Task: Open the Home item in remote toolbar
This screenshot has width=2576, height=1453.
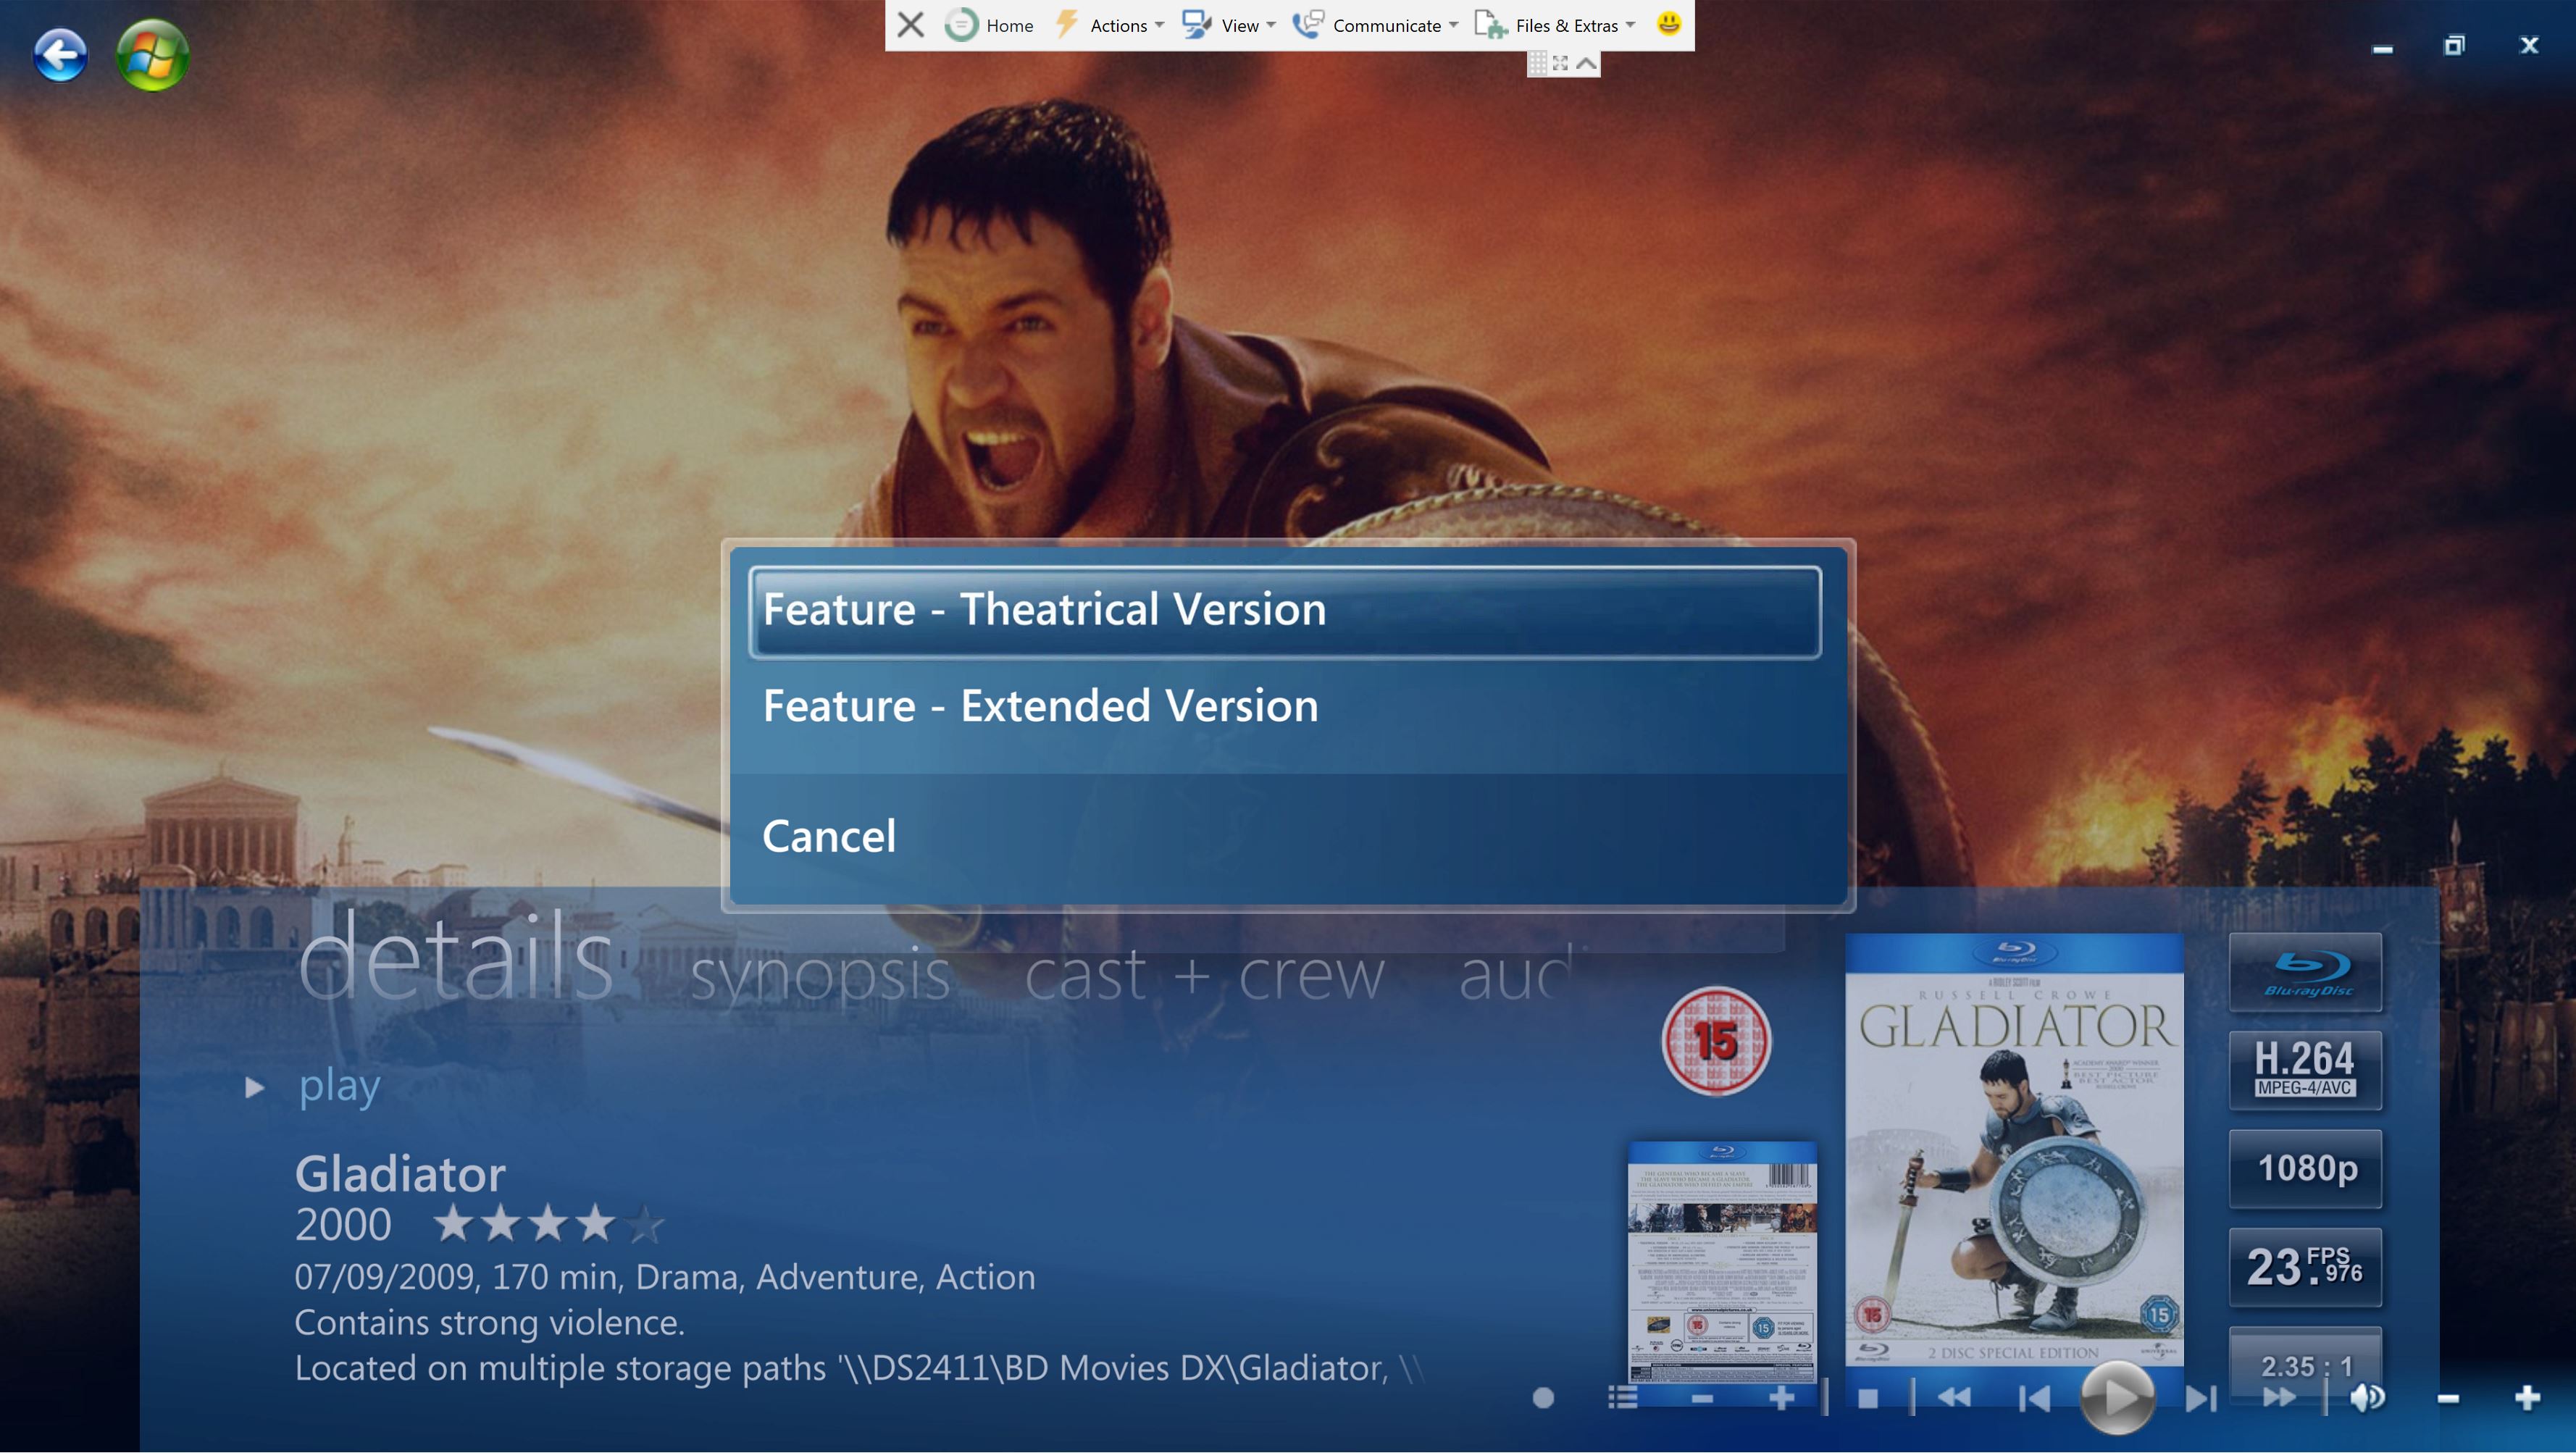Action: click(x=989, y=25)
